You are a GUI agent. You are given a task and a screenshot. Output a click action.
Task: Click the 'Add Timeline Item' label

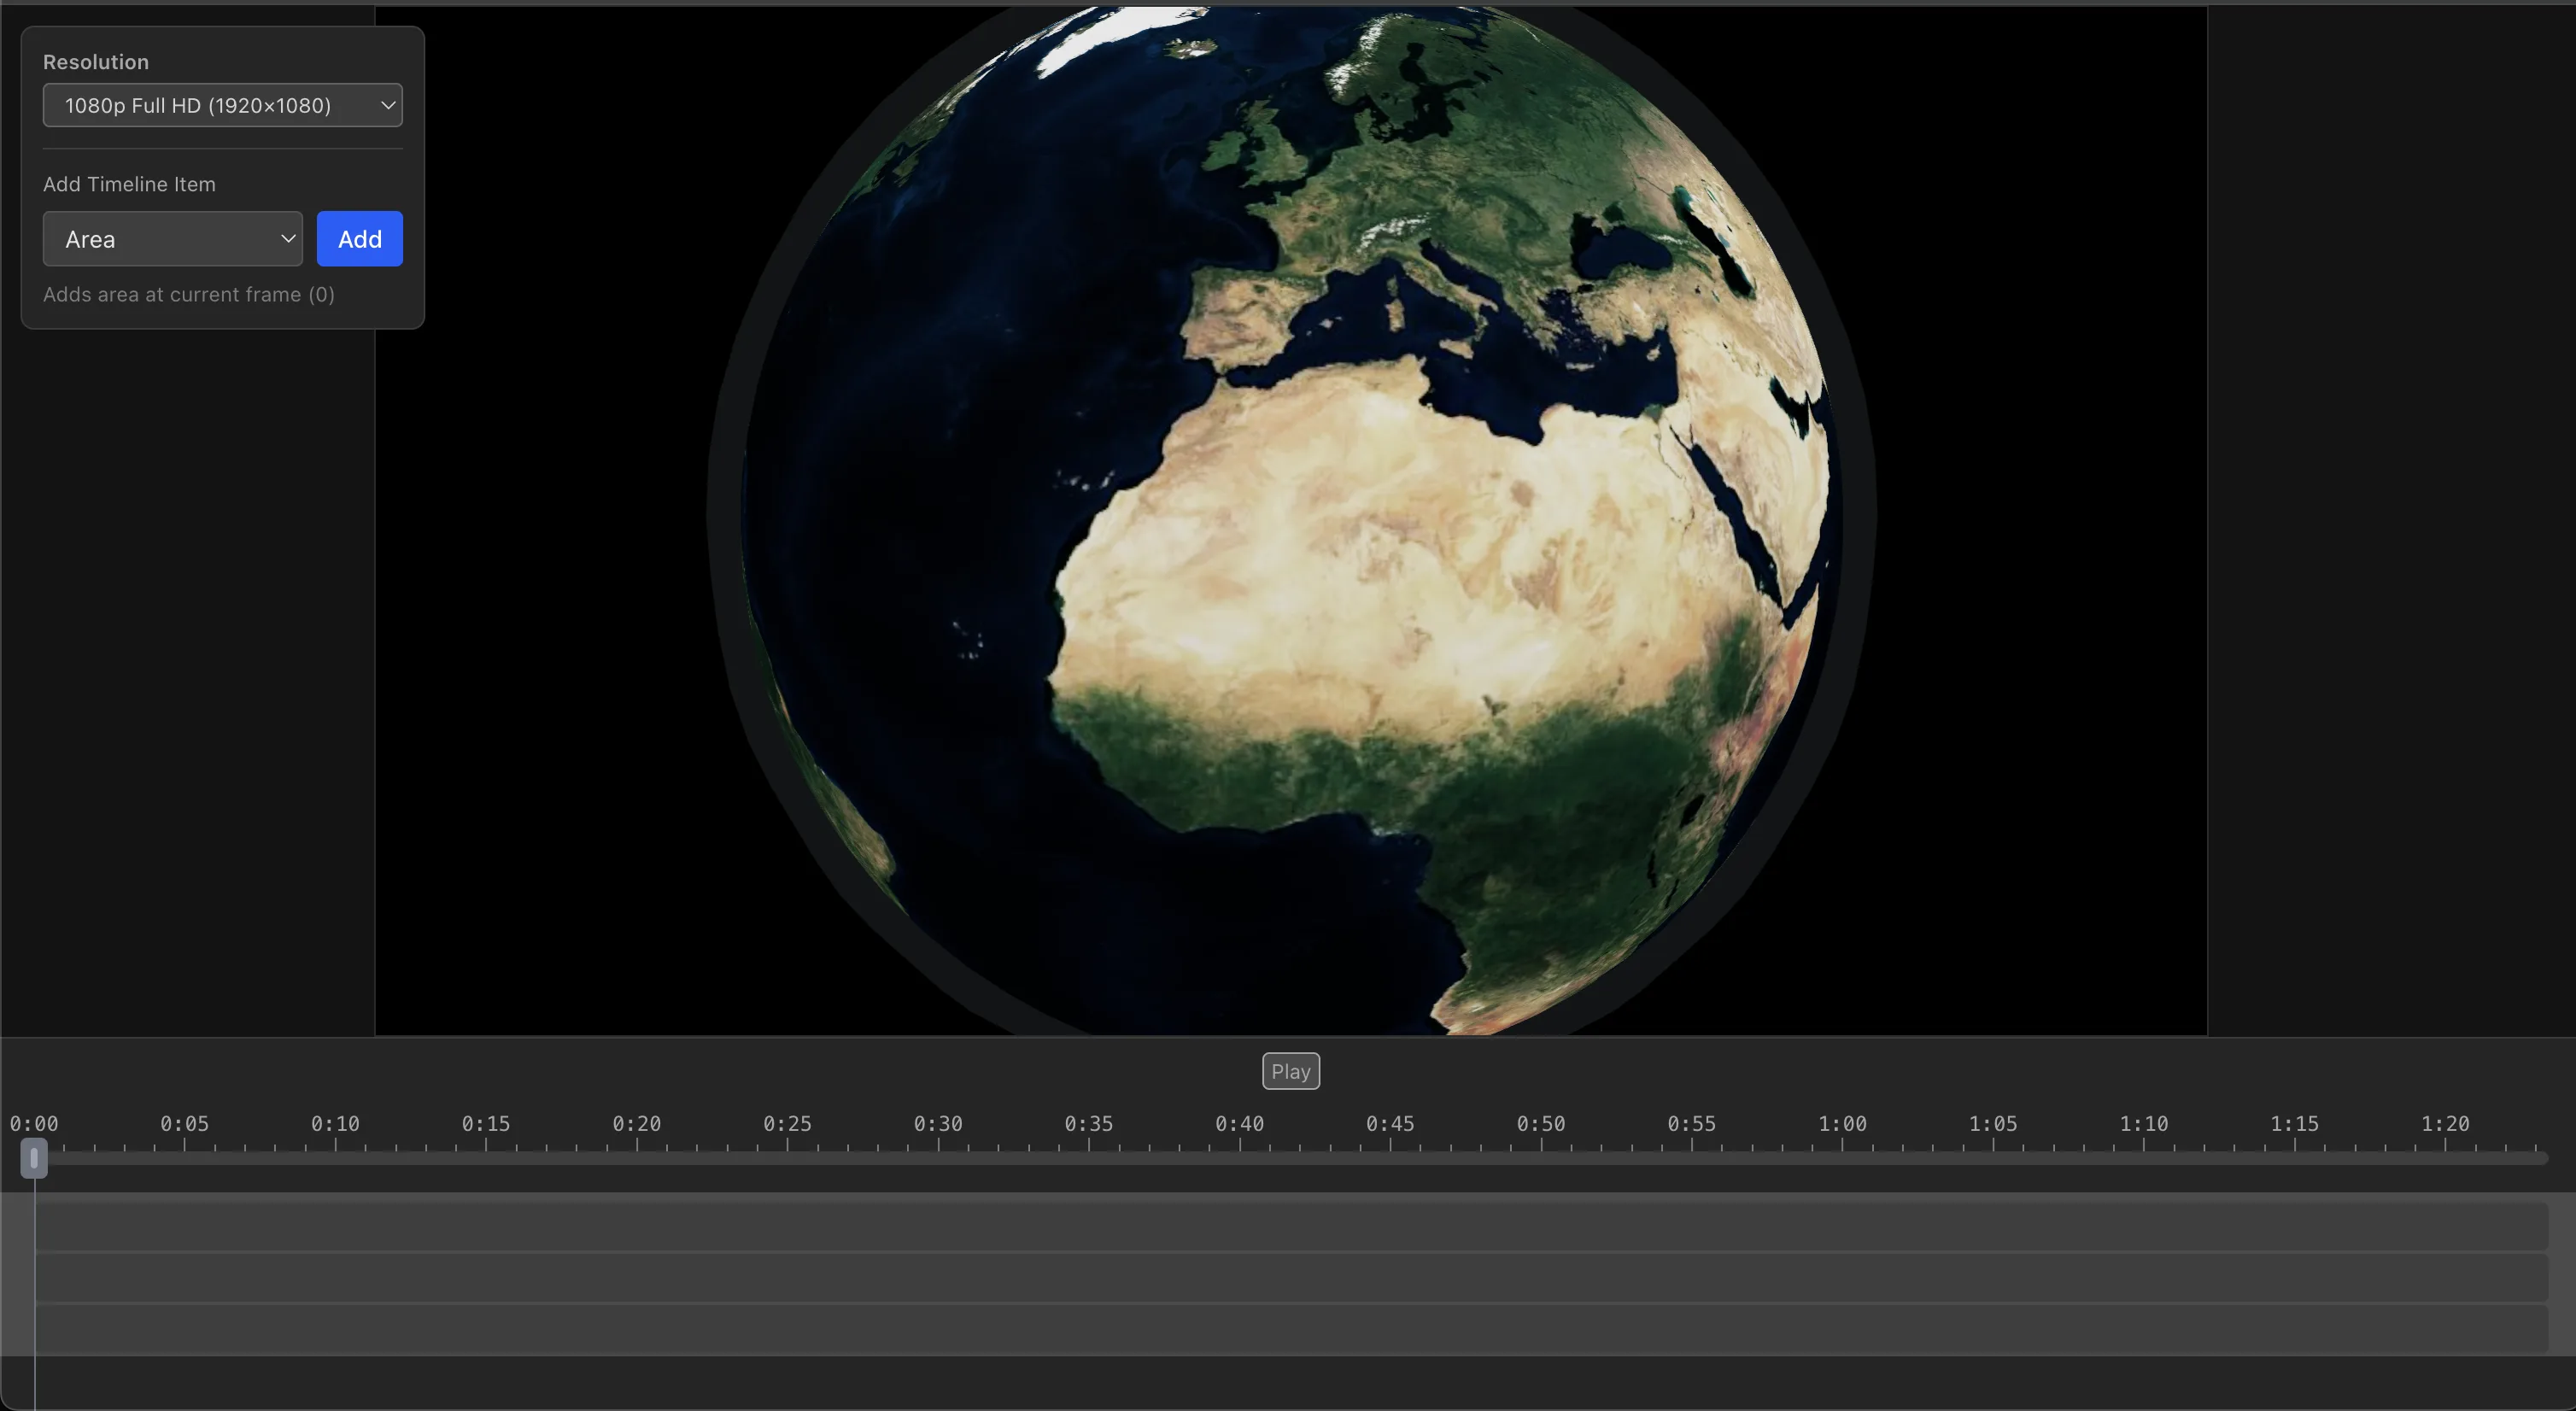tap(129, 184)
